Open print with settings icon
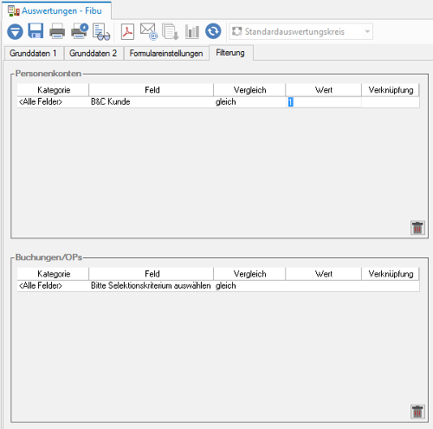433x429 pixels. [80, 31]
